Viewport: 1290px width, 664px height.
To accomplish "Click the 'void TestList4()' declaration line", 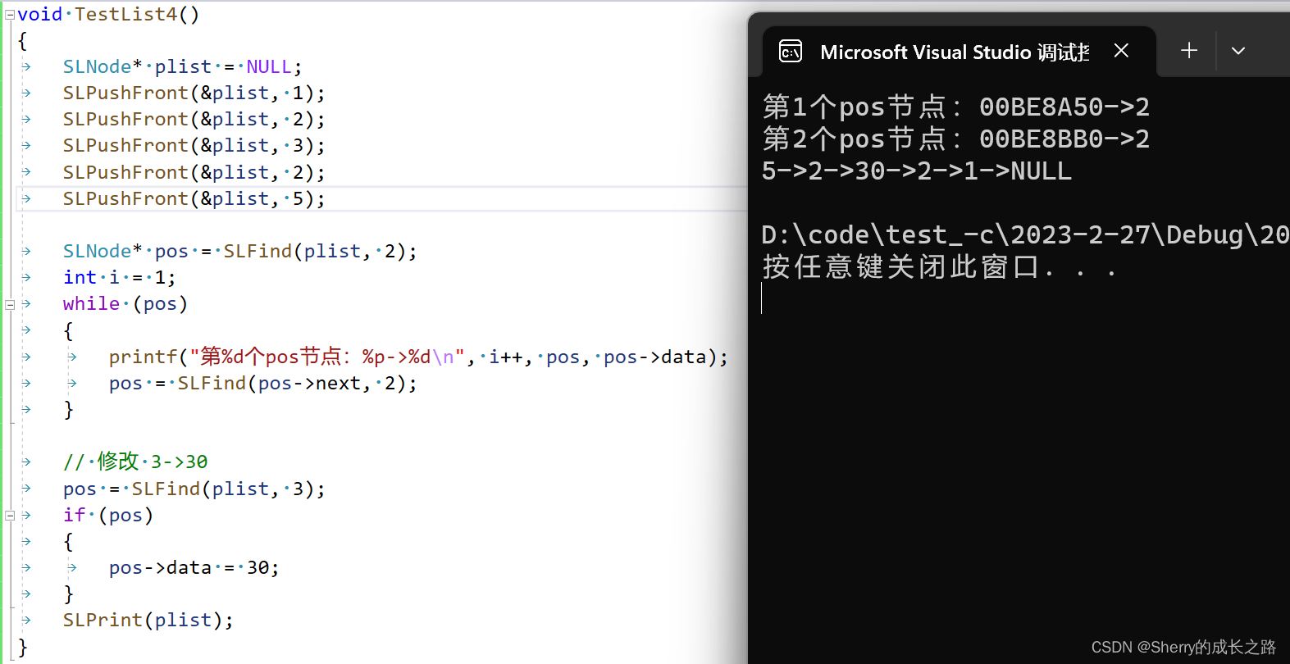I will click(108, 15).
